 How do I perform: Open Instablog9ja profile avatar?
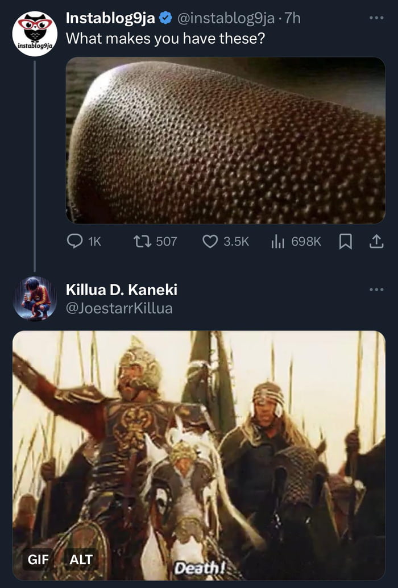(x=35, y=34)
